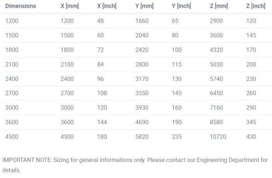Select the 2100 cell in X [mm] column
Viewport: 272px width, 178px height.
[x=67, y=65]
